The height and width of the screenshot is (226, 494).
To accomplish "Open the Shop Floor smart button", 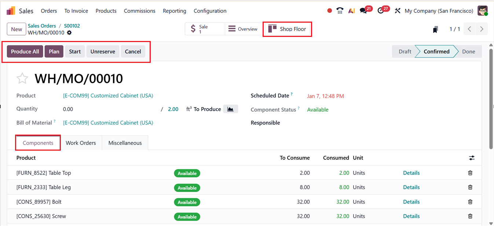I will tap(287, 29).
